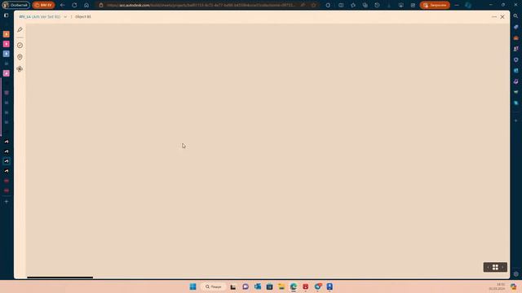The width and height of the screenshot is (522, 293).
Task: Go to the previous sheet
Action: [488, 267]
